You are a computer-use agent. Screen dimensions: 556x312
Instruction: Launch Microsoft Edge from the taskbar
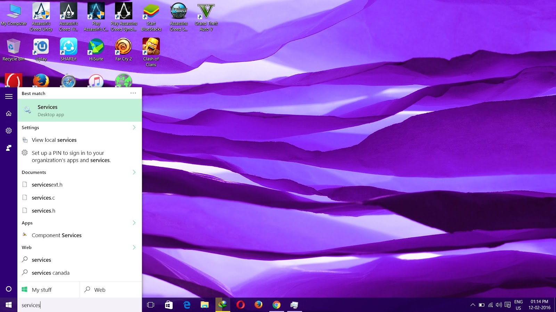coord(187,305)
